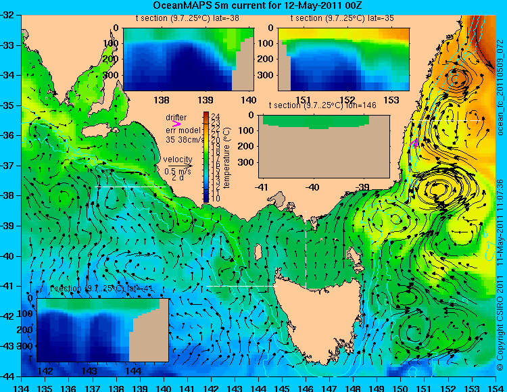The width and height of the screenshot is (507, 392).
Task: Click the caption 't section (9.7..25°C) lat=-38'
Action: (187, 18)
